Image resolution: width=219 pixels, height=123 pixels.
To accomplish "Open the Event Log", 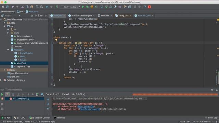I will click(x=211, y=118).
